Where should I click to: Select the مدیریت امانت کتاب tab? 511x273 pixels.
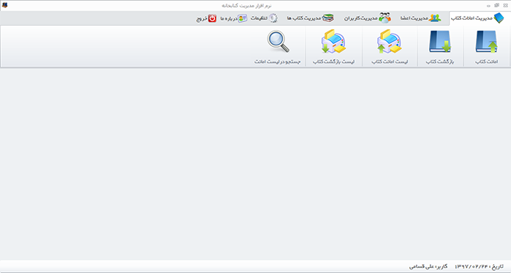(x=477, y=18)
